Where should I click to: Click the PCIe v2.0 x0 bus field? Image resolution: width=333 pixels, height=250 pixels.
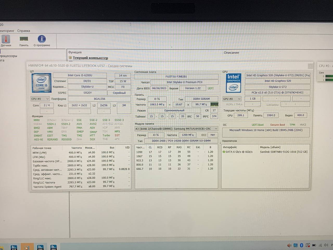pyautogui.click(x=278, y=93)
